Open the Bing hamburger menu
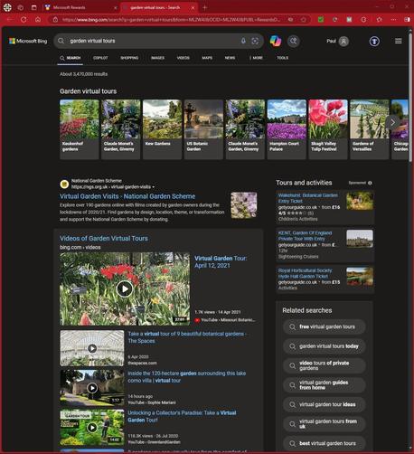This screenshot has width=414, height=454. [399, 41]
